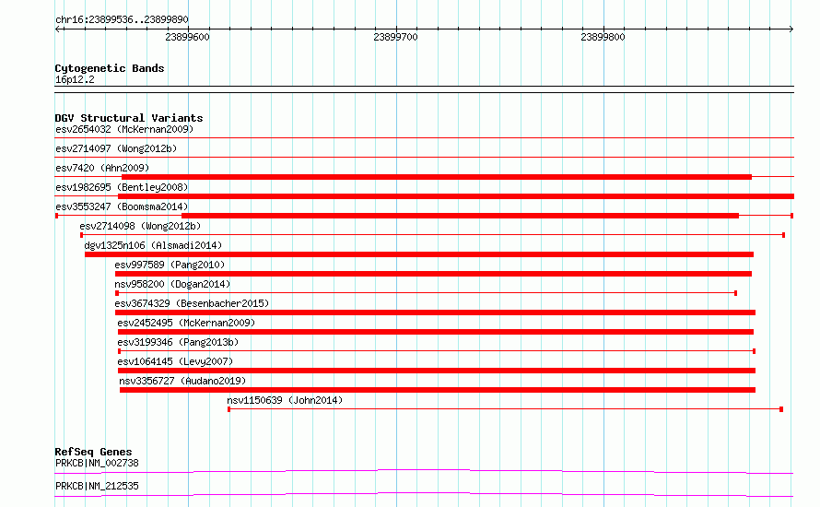This screenshot has width=820, height=507.
Task: Click the thin red line under esv2714097
Action: (425, 157)
